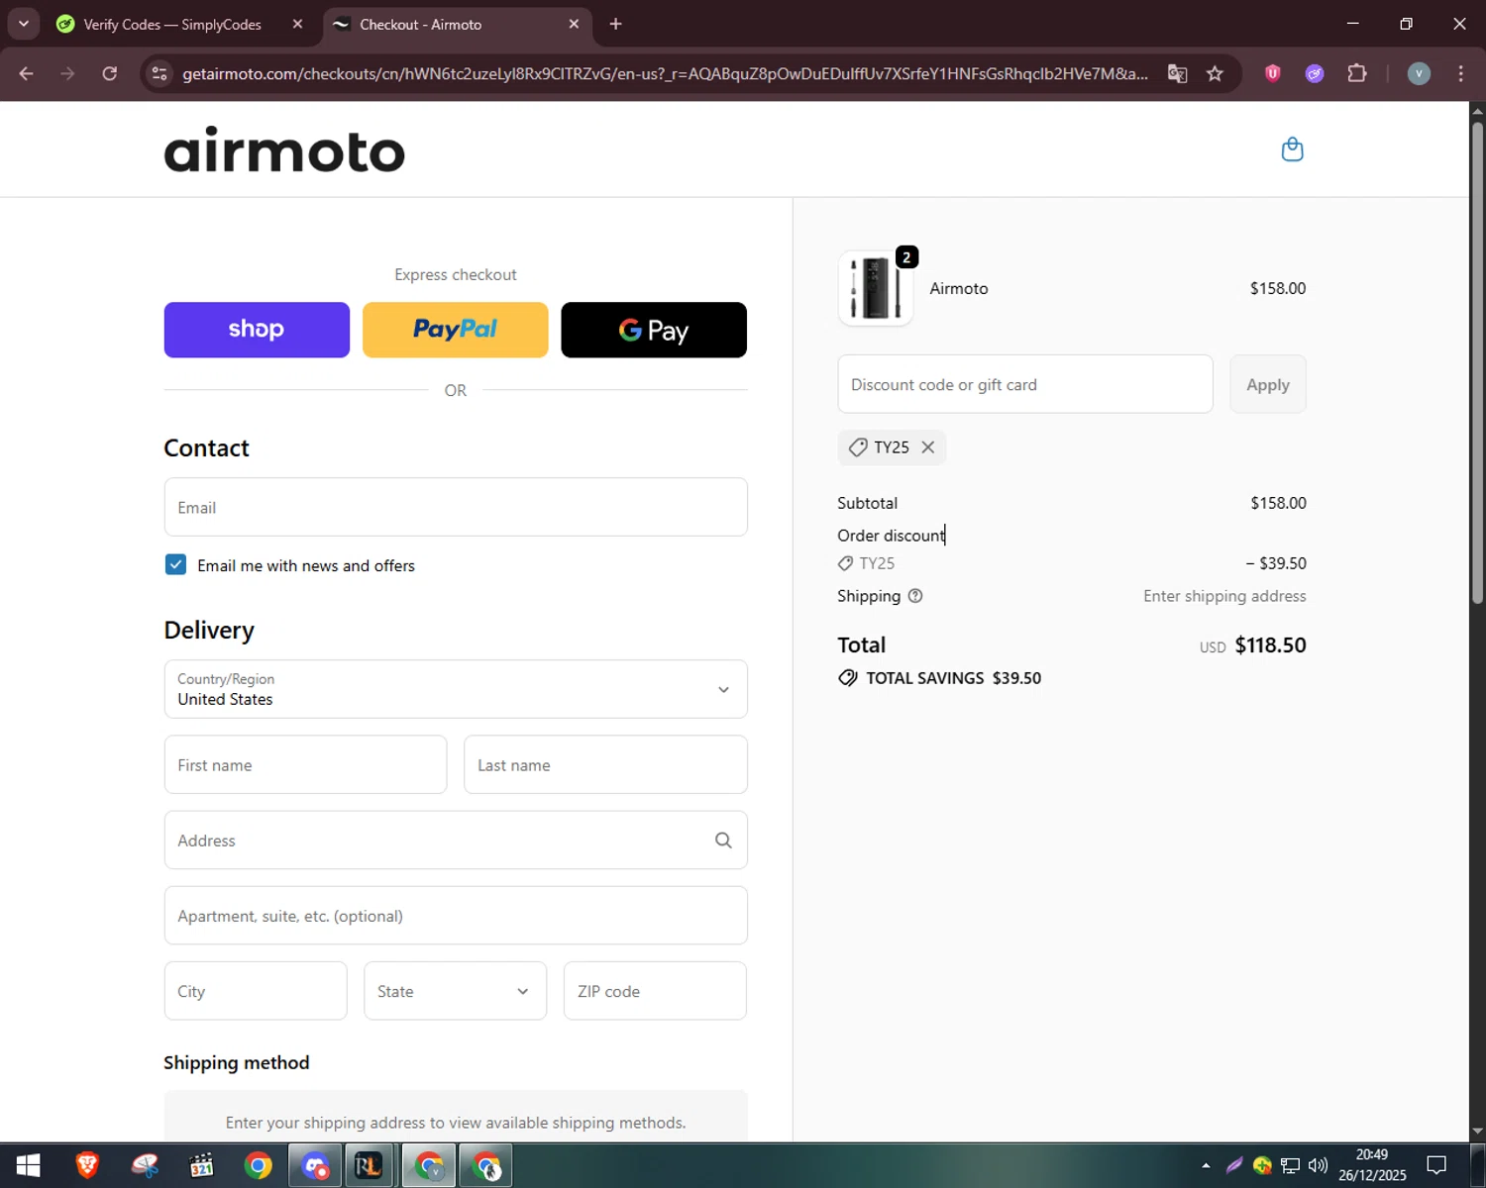The height and width of the screenshot is (1188, 1486).
Task: Open the Windows notification center
Action: click(1436, 1165)
